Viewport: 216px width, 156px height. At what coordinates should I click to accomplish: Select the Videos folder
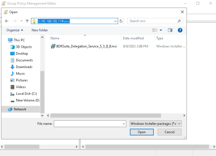point(21,87)
